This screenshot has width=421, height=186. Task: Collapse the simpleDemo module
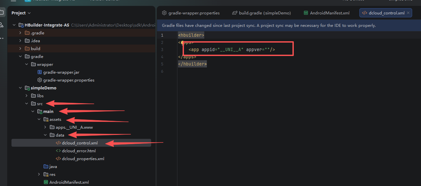20,88
